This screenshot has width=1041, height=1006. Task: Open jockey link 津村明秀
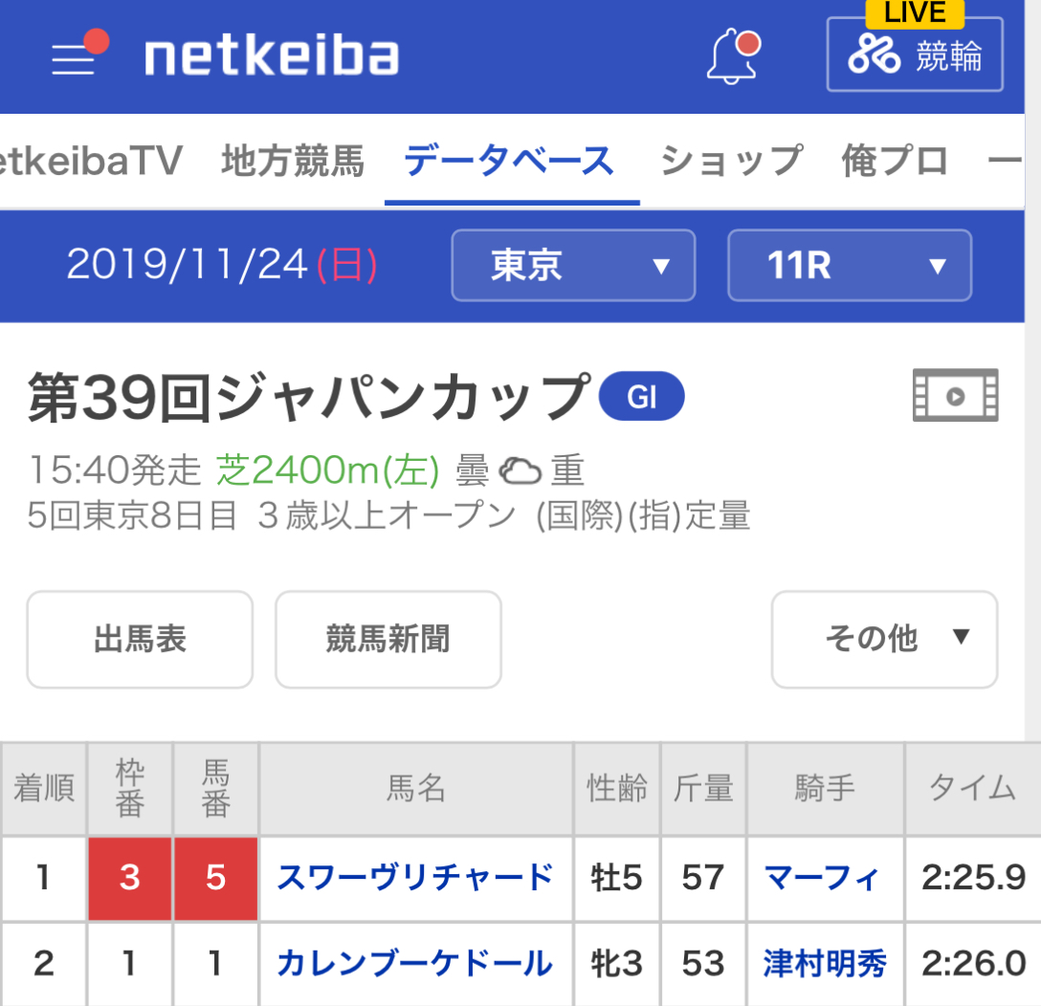click(825, 964)
